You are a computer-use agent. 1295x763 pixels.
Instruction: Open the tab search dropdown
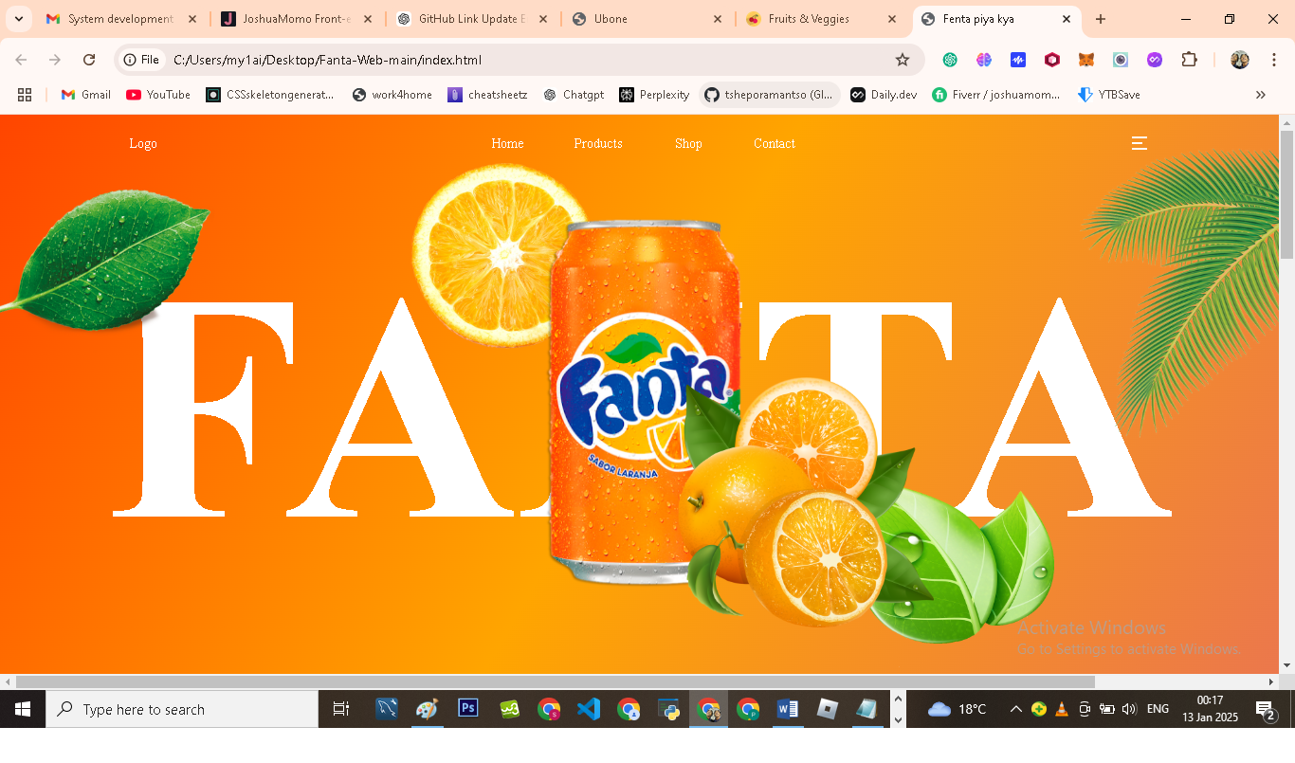[18, 19]
